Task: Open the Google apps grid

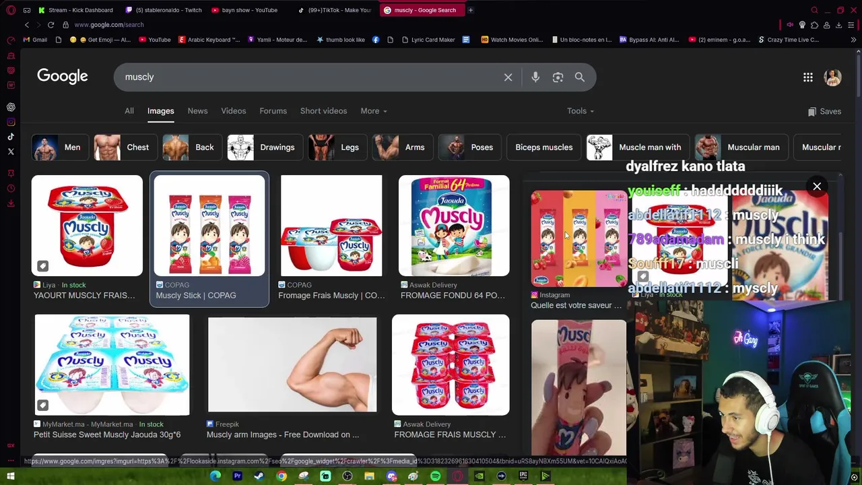Action: (x=807, y=77)
